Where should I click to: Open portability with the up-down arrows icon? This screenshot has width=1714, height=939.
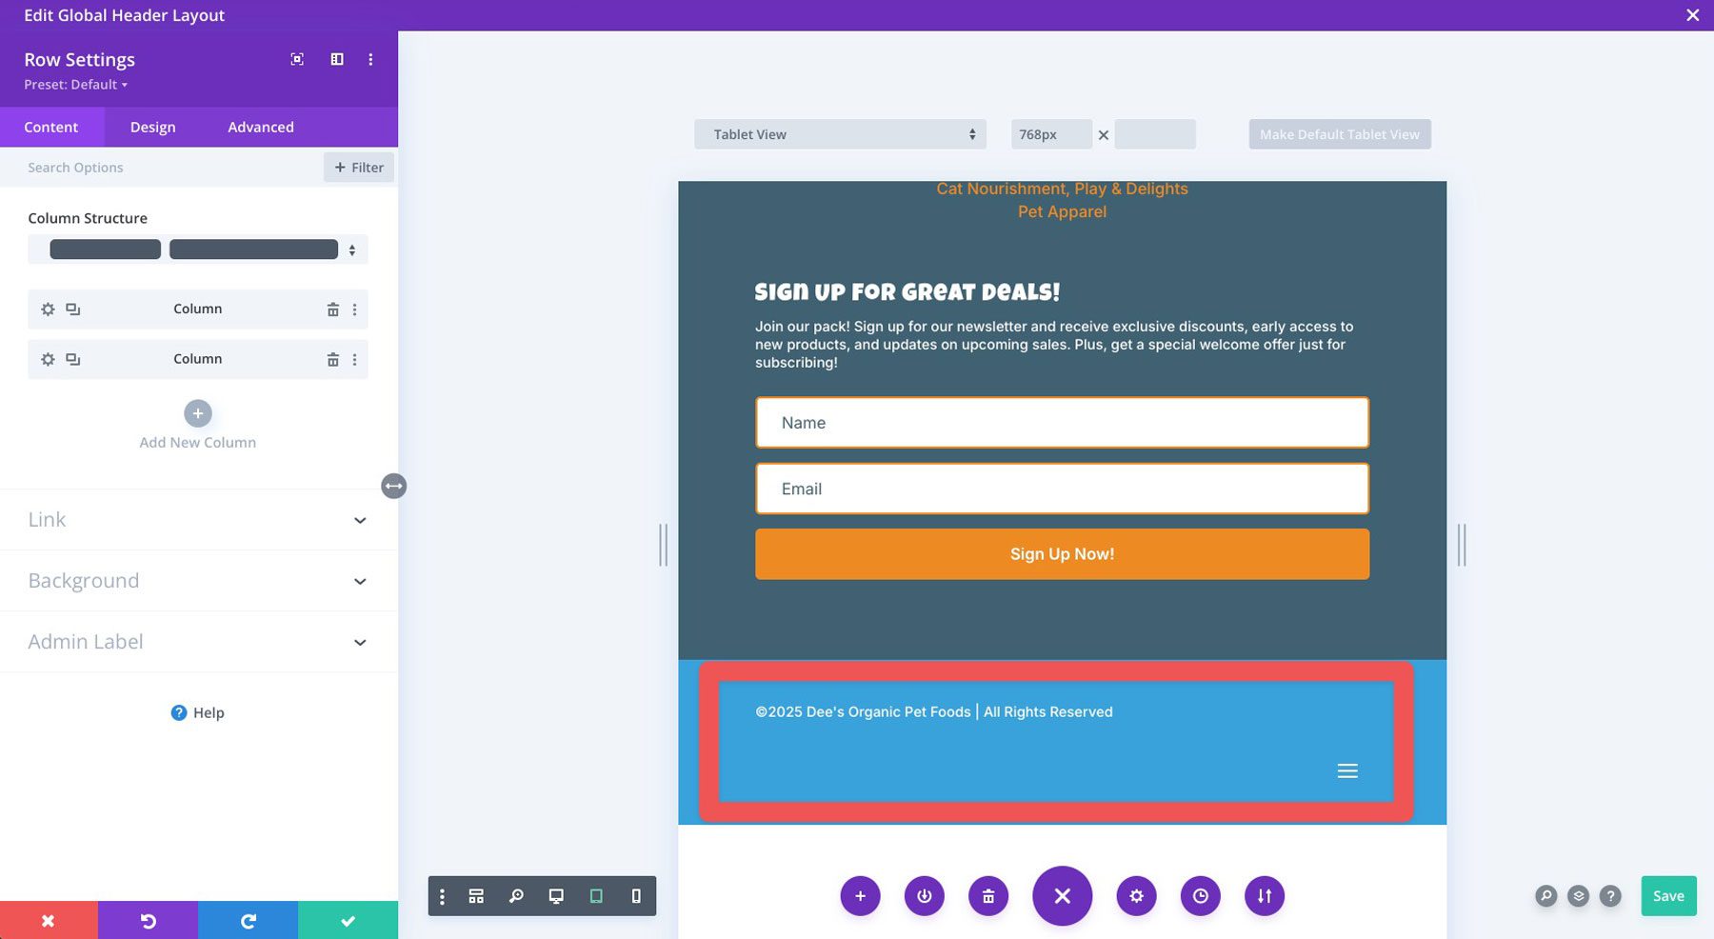pos(1264,895)
